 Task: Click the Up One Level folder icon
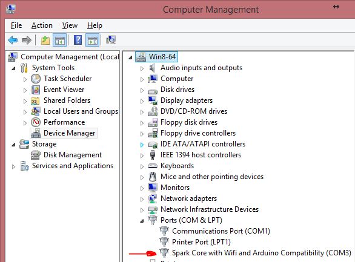pos(45,41)
